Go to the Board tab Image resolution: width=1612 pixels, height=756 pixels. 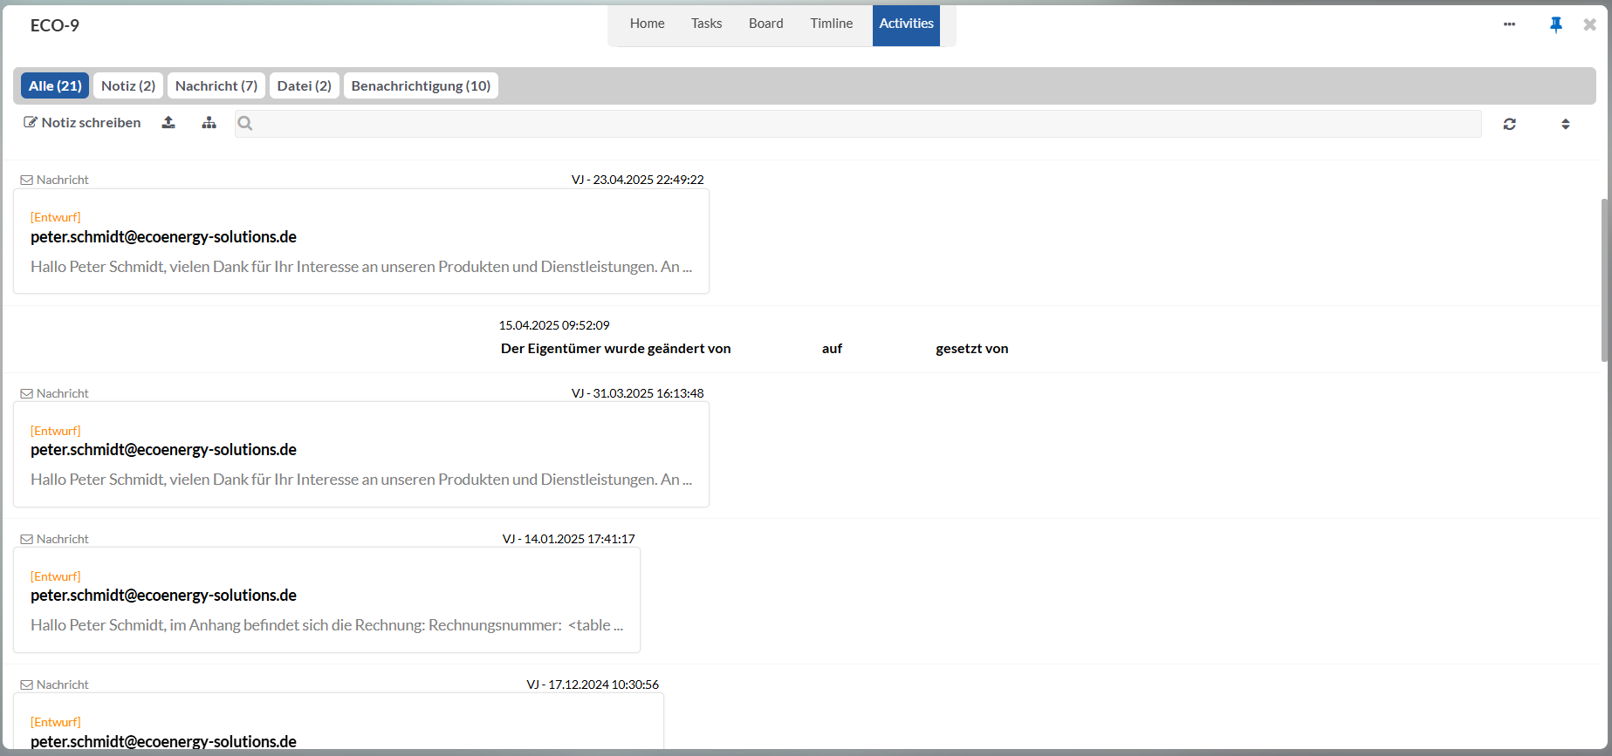pos(765,24)
